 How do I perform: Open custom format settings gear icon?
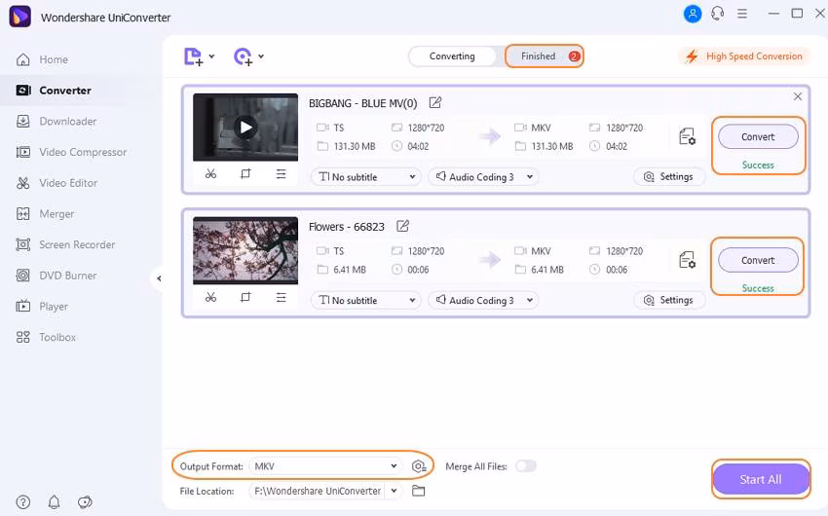pyautogui.click(x=418, y=466)
